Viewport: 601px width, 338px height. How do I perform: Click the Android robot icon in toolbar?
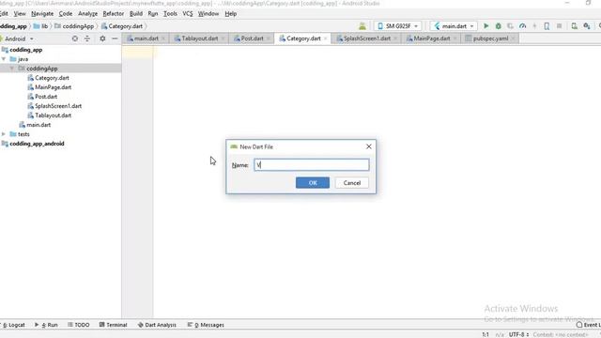click(362, 26)
